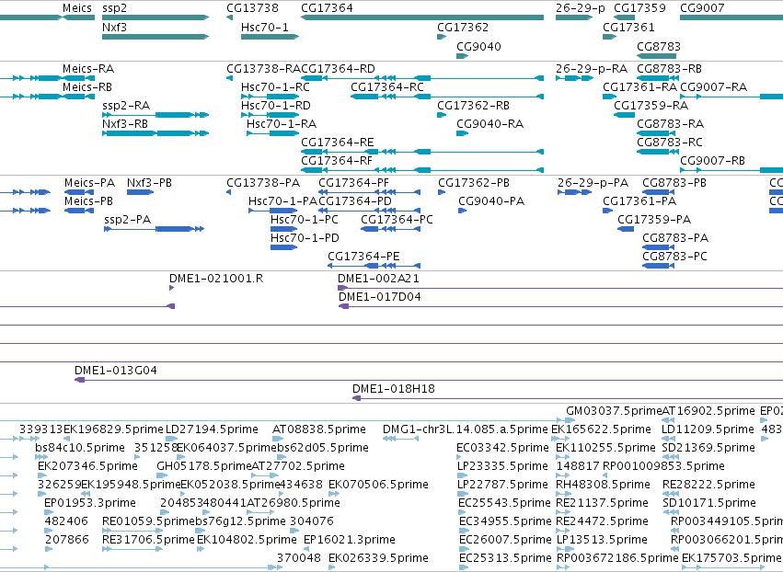This screenshot has height=572, width=783.
Task: Click the Meics-RB transcript label
Action: tap(87, 86)
